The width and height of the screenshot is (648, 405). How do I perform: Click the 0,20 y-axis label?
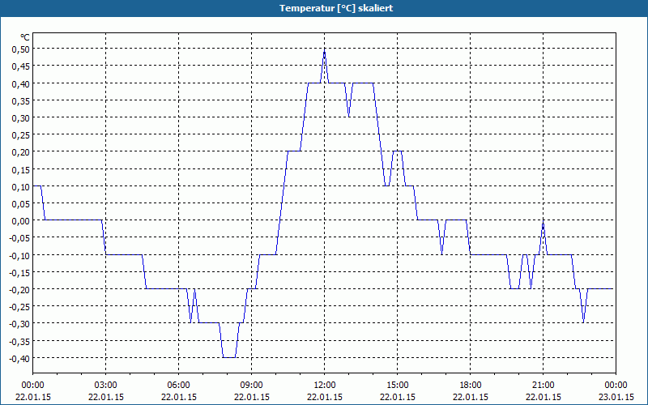pyautogui.click(x=22, y=152)
